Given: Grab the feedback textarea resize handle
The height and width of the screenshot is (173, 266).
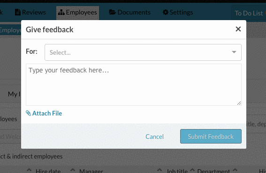Looking at the screenshot, I should (x=239, y=103).
